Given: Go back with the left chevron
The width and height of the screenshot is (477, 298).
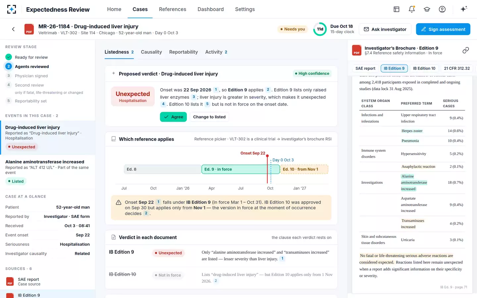Looking at the screenshot, I should (13, 29).
